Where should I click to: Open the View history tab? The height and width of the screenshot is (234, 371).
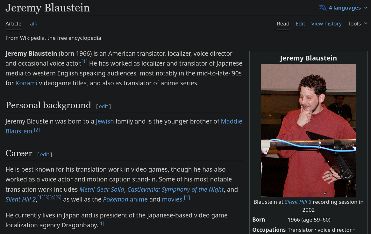coord(326,24)
